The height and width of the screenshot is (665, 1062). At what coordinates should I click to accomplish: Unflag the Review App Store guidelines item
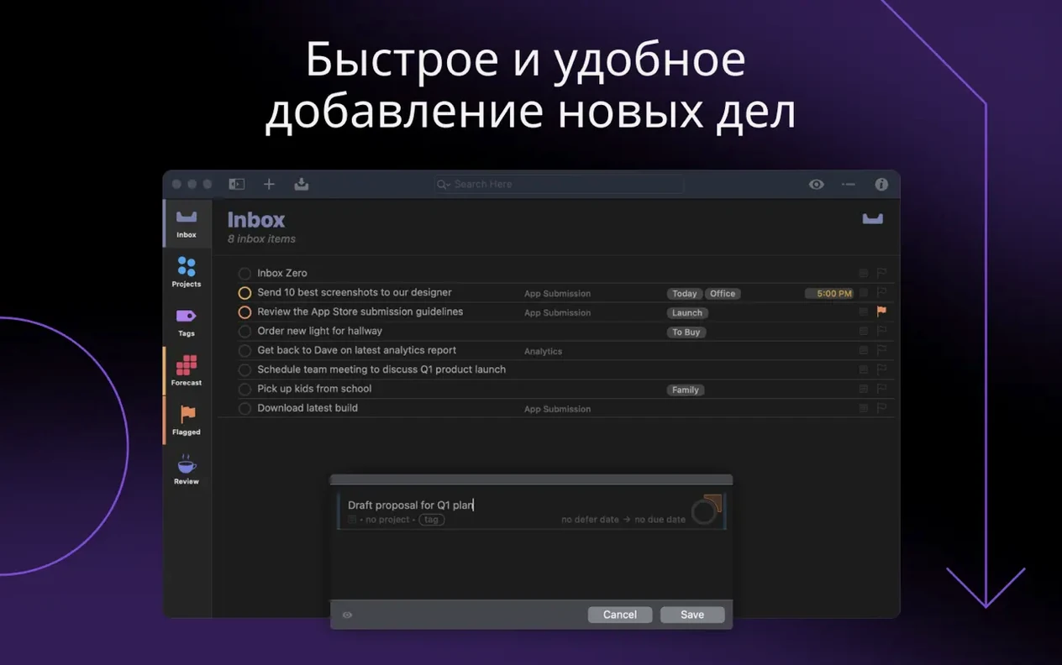(x=881, y=312)
